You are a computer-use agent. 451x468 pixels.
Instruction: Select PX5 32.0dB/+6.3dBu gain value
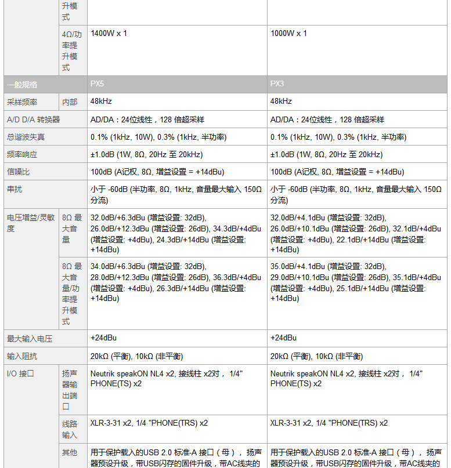click(x=177, y=233)
